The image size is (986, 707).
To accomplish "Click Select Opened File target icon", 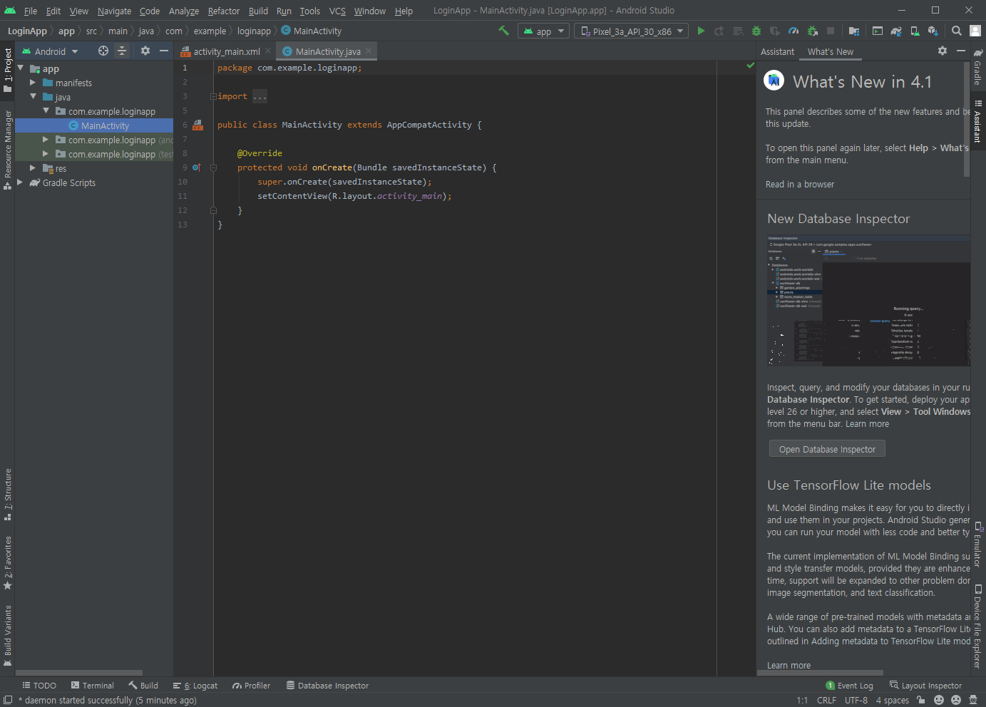I will point(103,51).
